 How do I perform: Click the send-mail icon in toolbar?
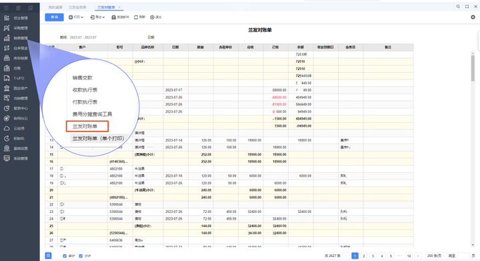pos(113,17)
